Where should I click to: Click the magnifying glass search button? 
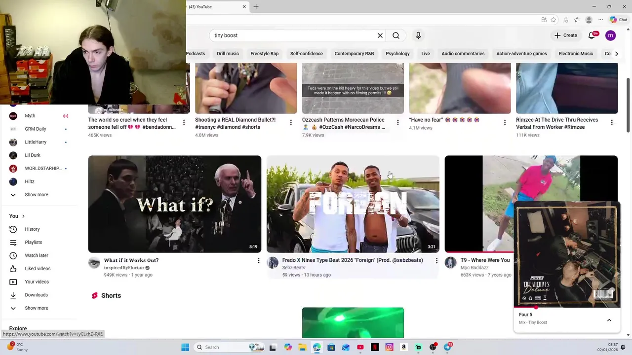pyautogui.click(x=396, y=35)
